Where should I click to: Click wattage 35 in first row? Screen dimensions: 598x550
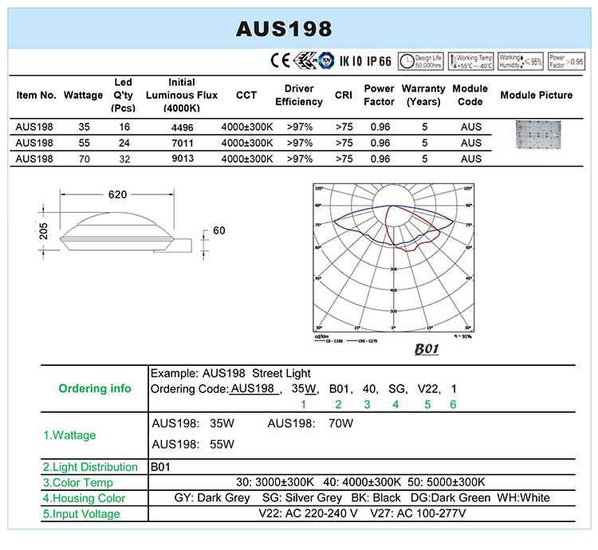pos(85,127)
